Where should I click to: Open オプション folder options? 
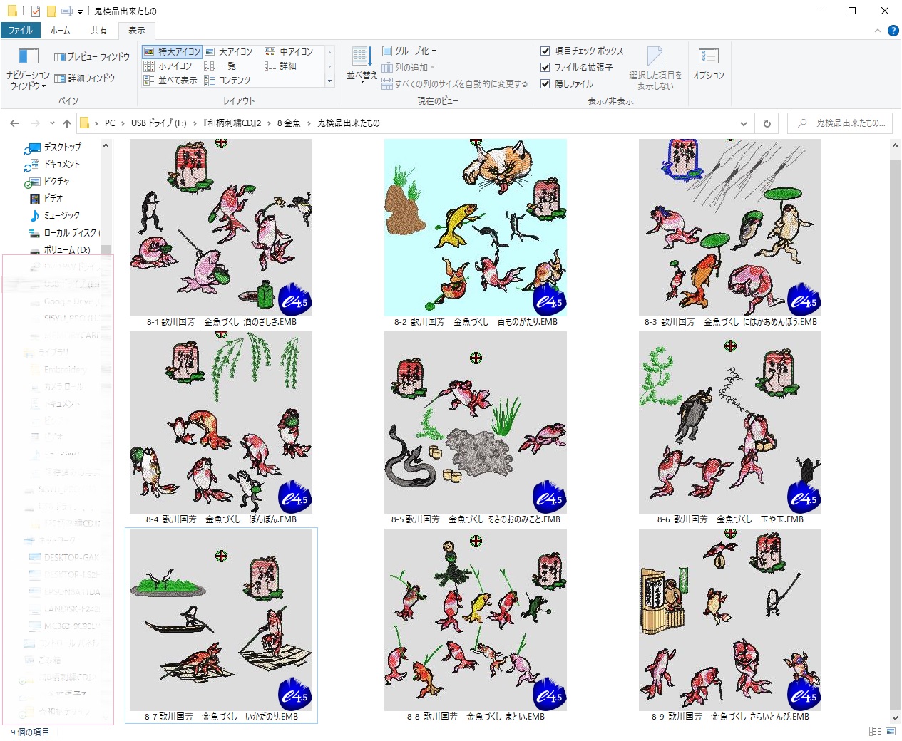[709, 65]
